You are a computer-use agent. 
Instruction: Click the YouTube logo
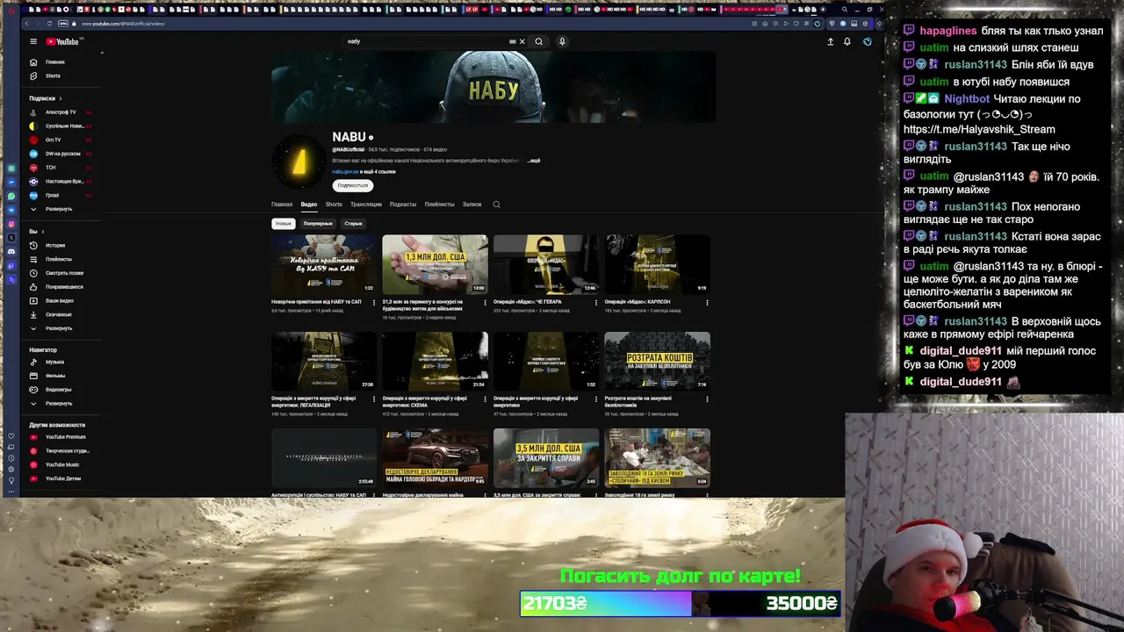[x=62, y=41]
